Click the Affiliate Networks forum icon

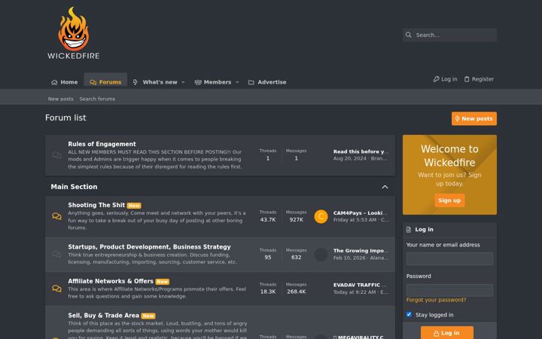[x=56, y=289]
